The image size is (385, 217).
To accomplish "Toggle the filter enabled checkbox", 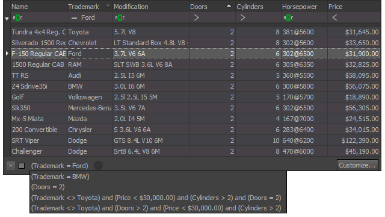I will click(22, 166).
